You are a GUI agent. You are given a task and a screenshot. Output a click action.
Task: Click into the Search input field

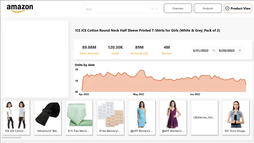[x=121, y=9]
